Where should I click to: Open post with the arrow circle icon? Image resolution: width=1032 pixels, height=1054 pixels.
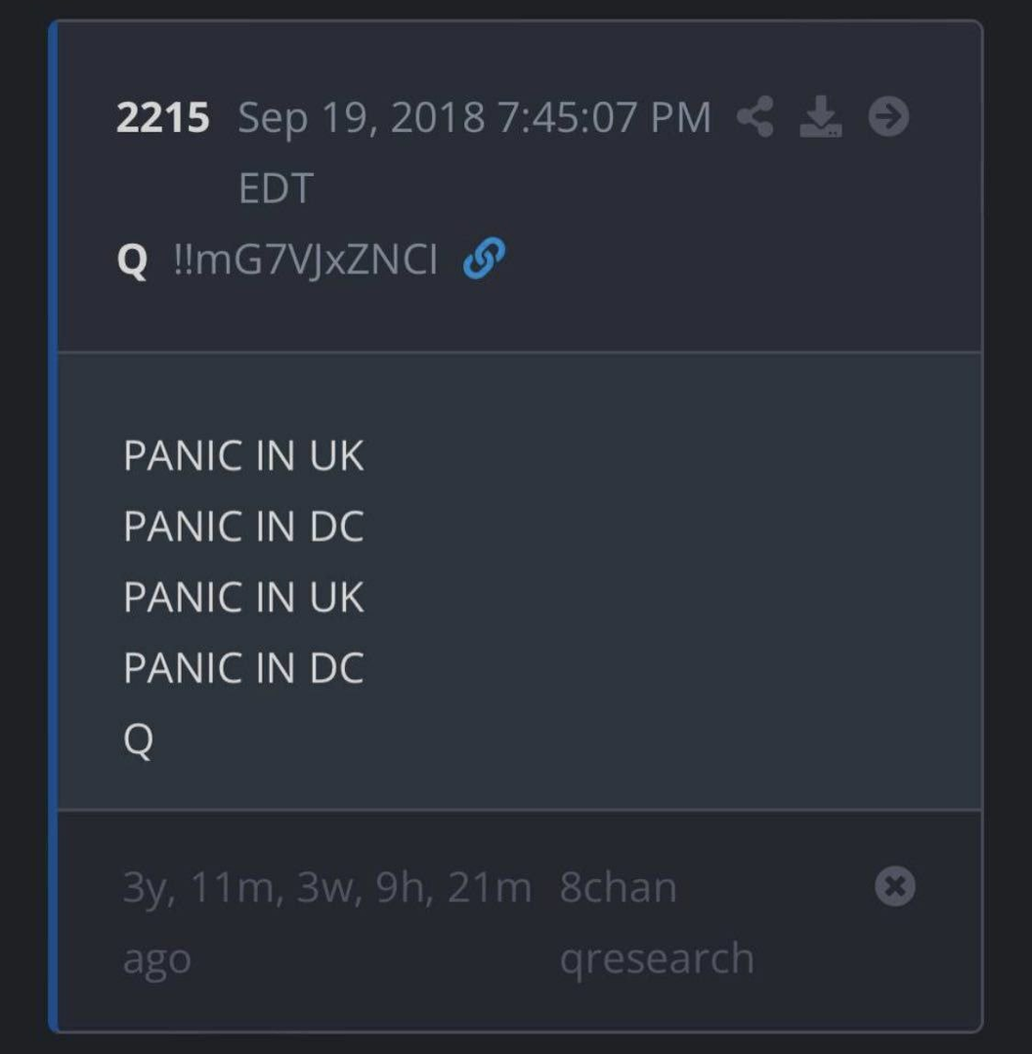[x=888, y=116]
